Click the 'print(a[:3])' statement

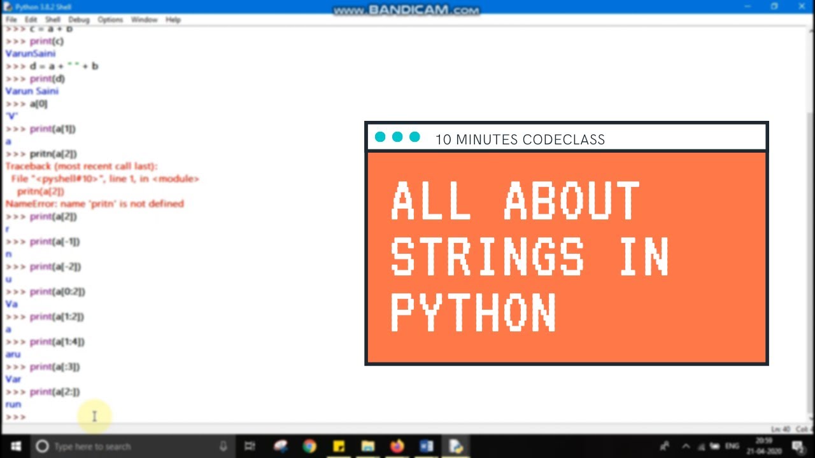(55, 366)
